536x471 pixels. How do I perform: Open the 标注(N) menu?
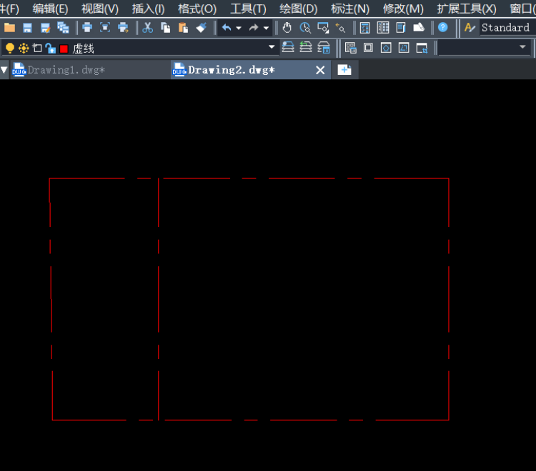click(x=349, y=9)
